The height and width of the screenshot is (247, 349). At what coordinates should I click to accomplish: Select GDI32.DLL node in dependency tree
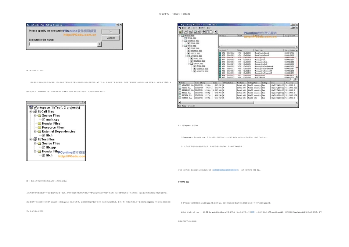tap(192, 46)
